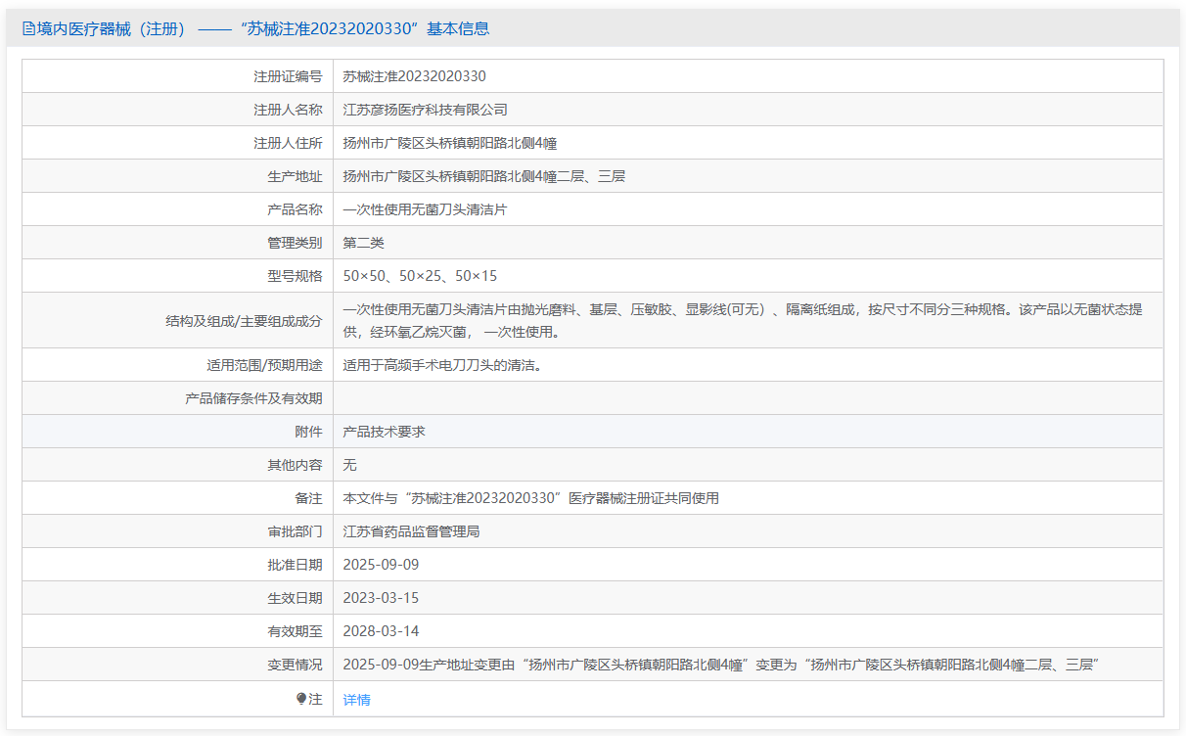The image size is (1186, 736).
Task: Click the 型号规格 label
Action: coord(295,276)
